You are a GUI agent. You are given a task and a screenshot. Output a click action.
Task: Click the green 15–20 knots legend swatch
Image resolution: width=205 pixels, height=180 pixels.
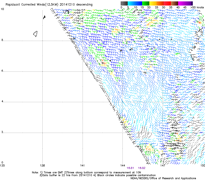tap(146, 3)
